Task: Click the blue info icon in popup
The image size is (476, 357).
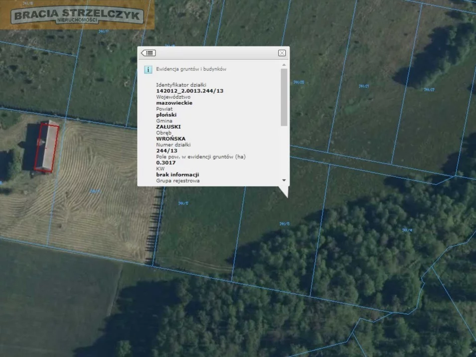Action: 148,69
